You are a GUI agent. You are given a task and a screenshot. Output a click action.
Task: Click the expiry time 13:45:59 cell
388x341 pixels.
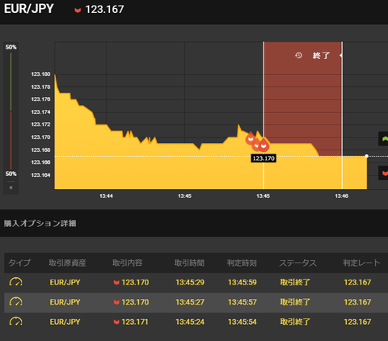[242, 282]
